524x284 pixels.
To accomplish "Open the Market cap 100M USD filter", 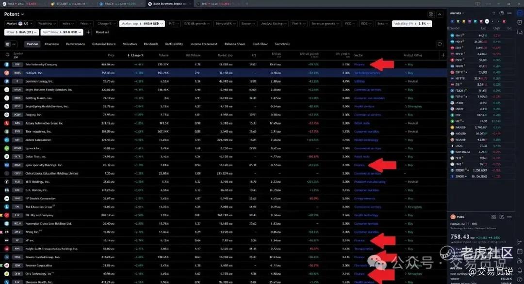I will 142,24.
